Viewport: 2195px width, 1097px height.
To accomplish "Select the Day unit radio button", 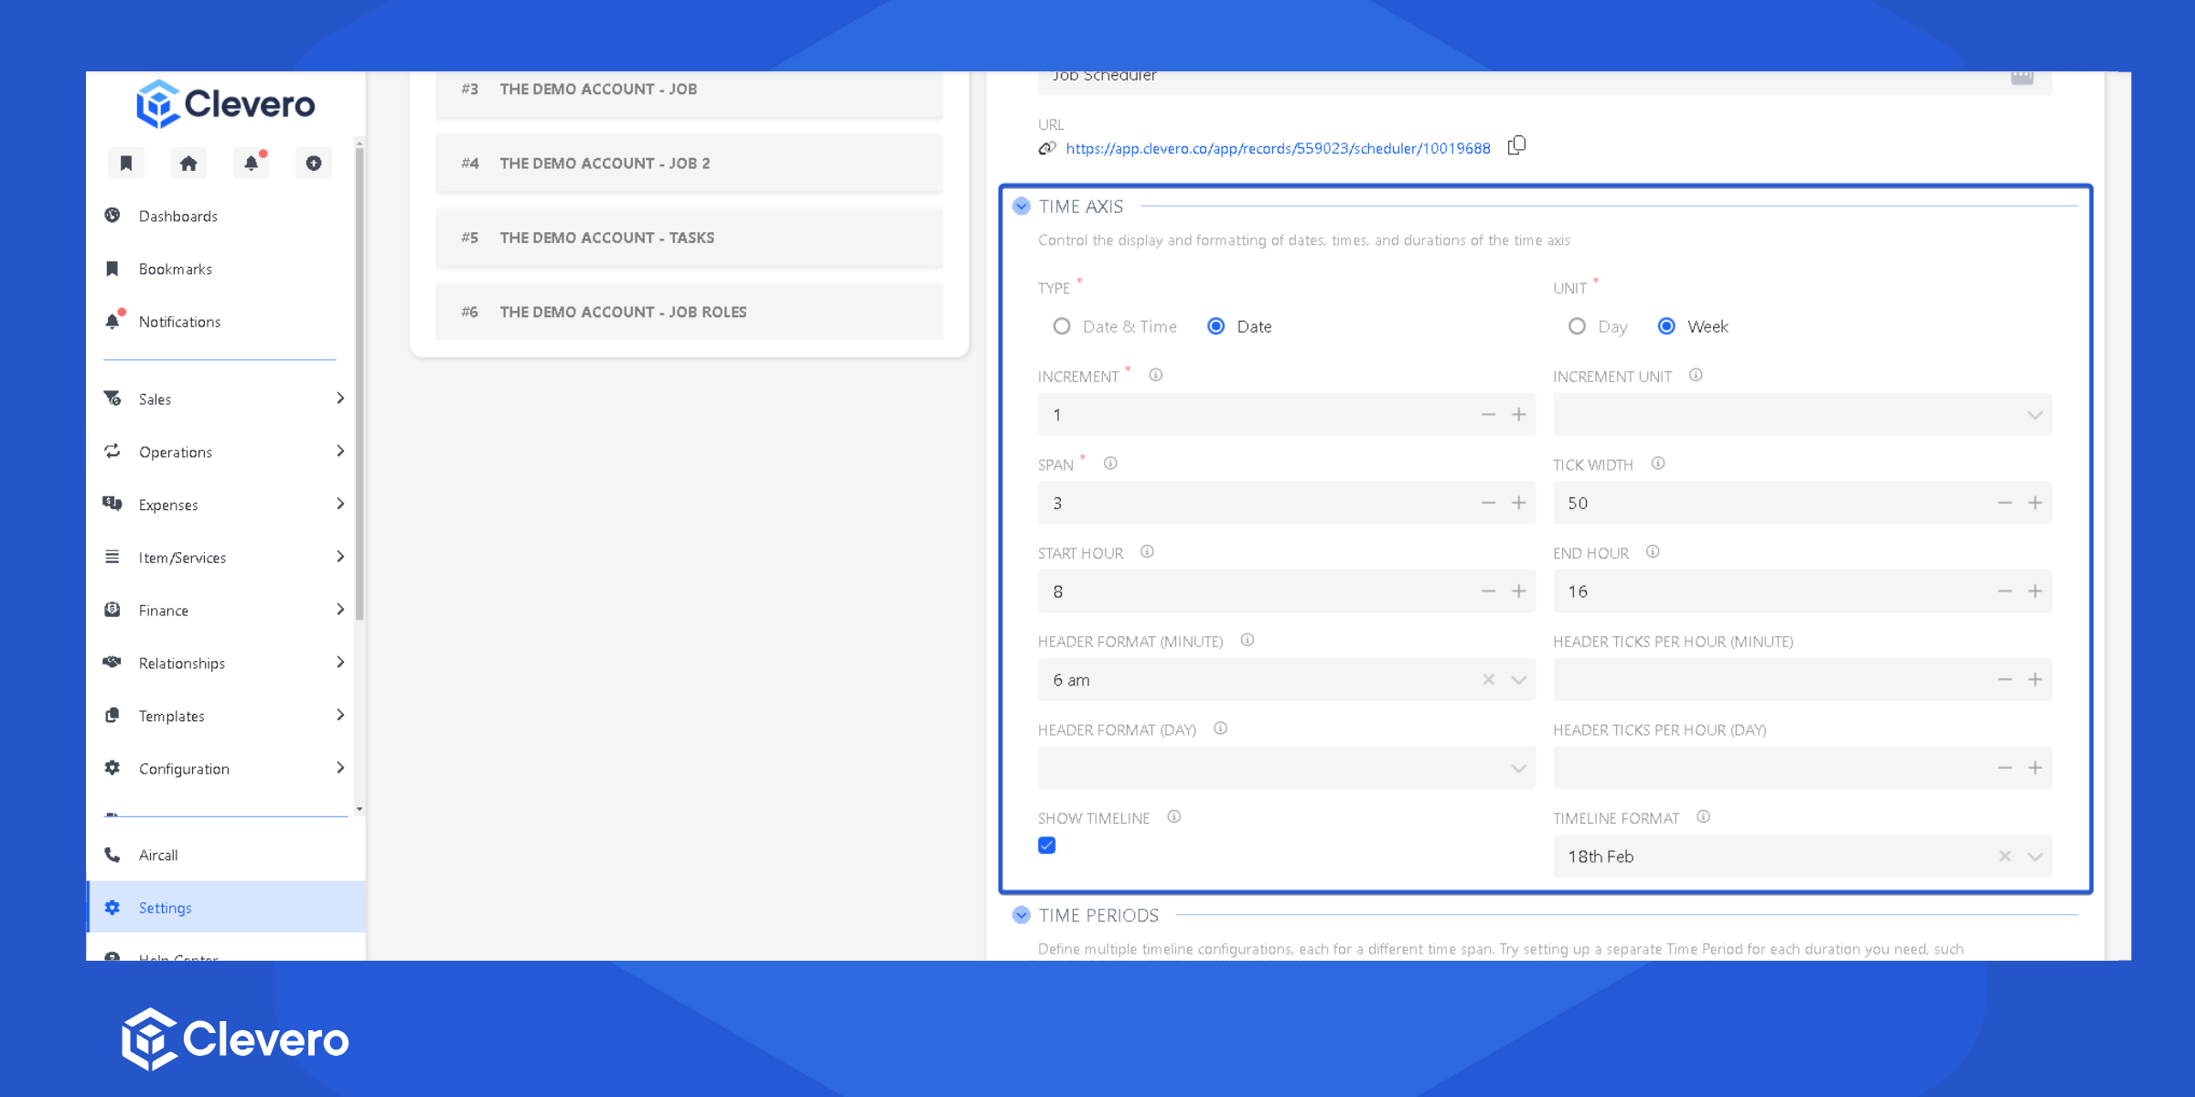I will pyautogui.click(x=1577, y=326).
